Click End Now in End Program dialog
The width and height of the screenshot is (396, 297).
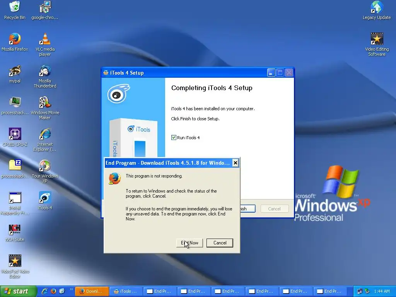point(189,243)
